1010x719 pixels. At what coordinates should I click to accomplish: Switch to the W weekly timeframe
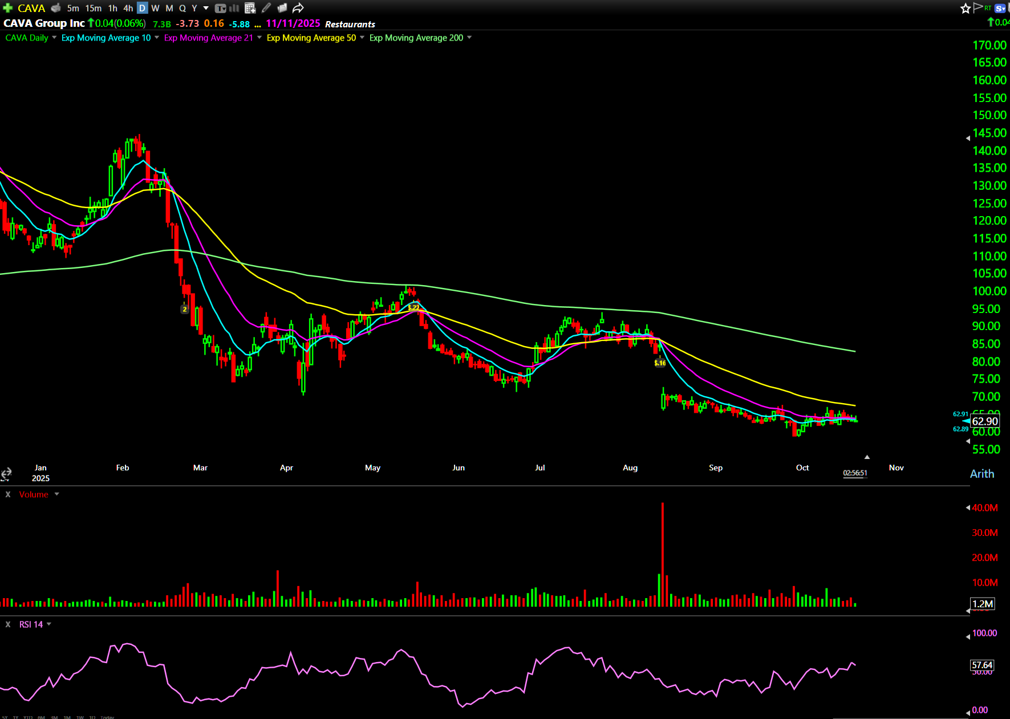(155, 8)
